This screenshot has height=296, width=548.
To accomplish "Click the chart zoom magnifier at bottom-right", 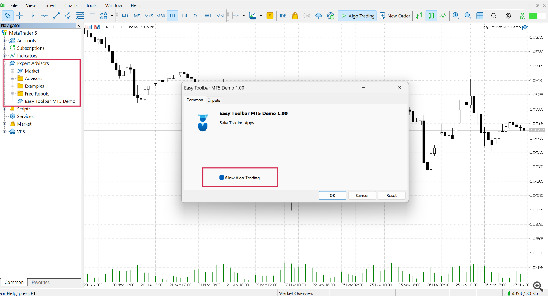I will tap(537, 286).
